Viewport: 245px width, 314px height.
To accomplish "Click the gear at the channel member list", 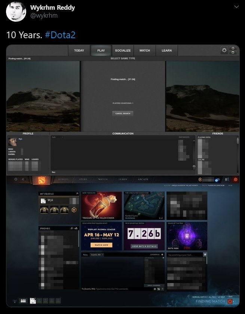I will [x=163, y=258].
